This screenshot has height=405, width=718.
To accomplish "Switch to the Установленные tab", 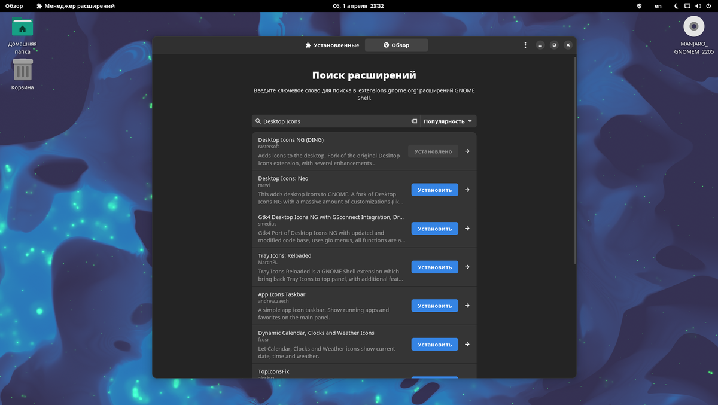I will coord(332,45).
